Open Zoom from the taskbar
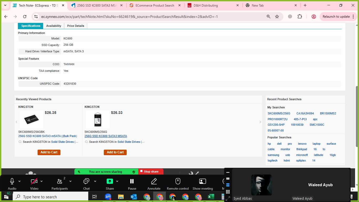 [x=108, y=197]
